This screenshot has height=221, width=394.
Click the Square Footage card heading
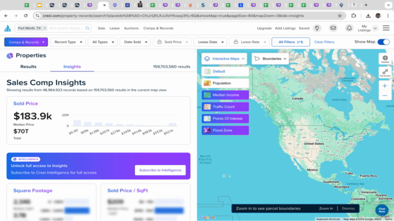(33, 191)
